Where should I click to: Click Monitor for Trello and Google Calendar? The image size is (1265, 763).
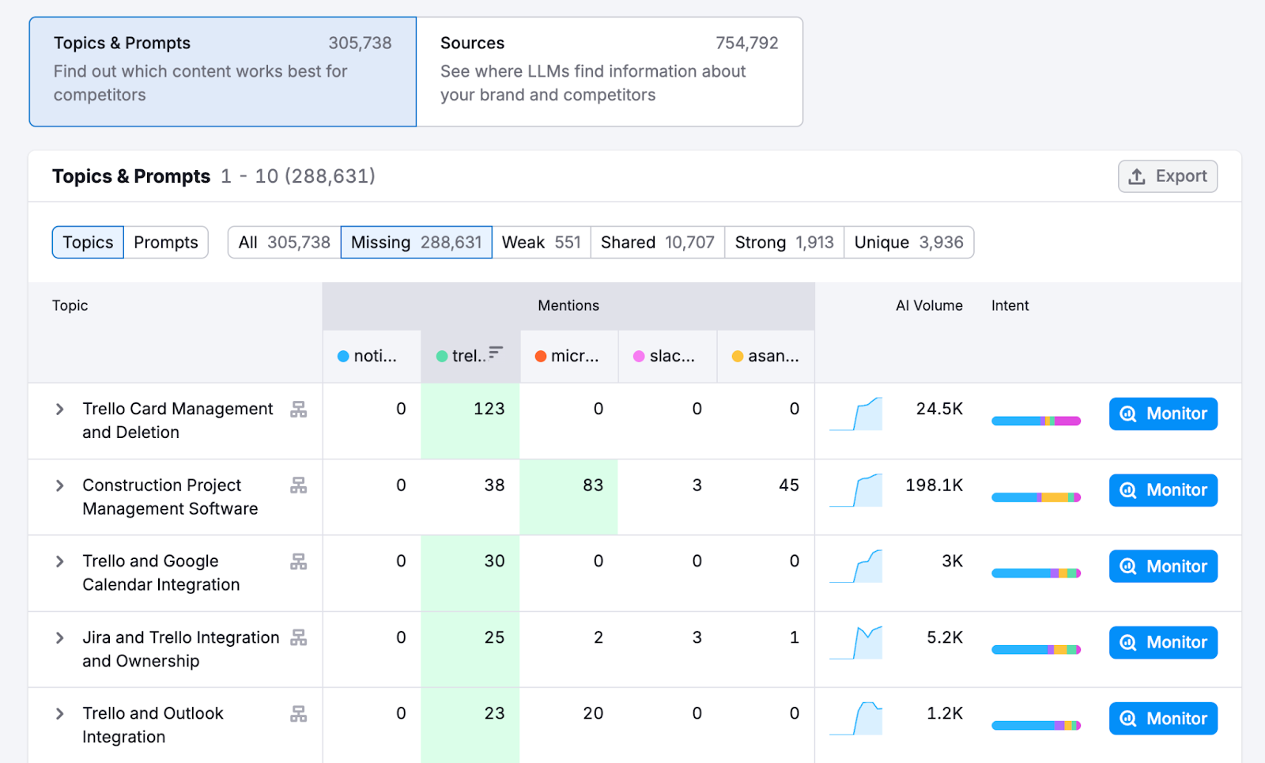(x=1162, y=567)
